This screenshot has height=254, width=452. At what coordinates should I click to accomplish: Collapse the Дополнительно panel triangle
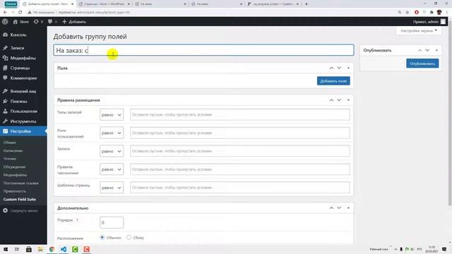coord(348,207)
